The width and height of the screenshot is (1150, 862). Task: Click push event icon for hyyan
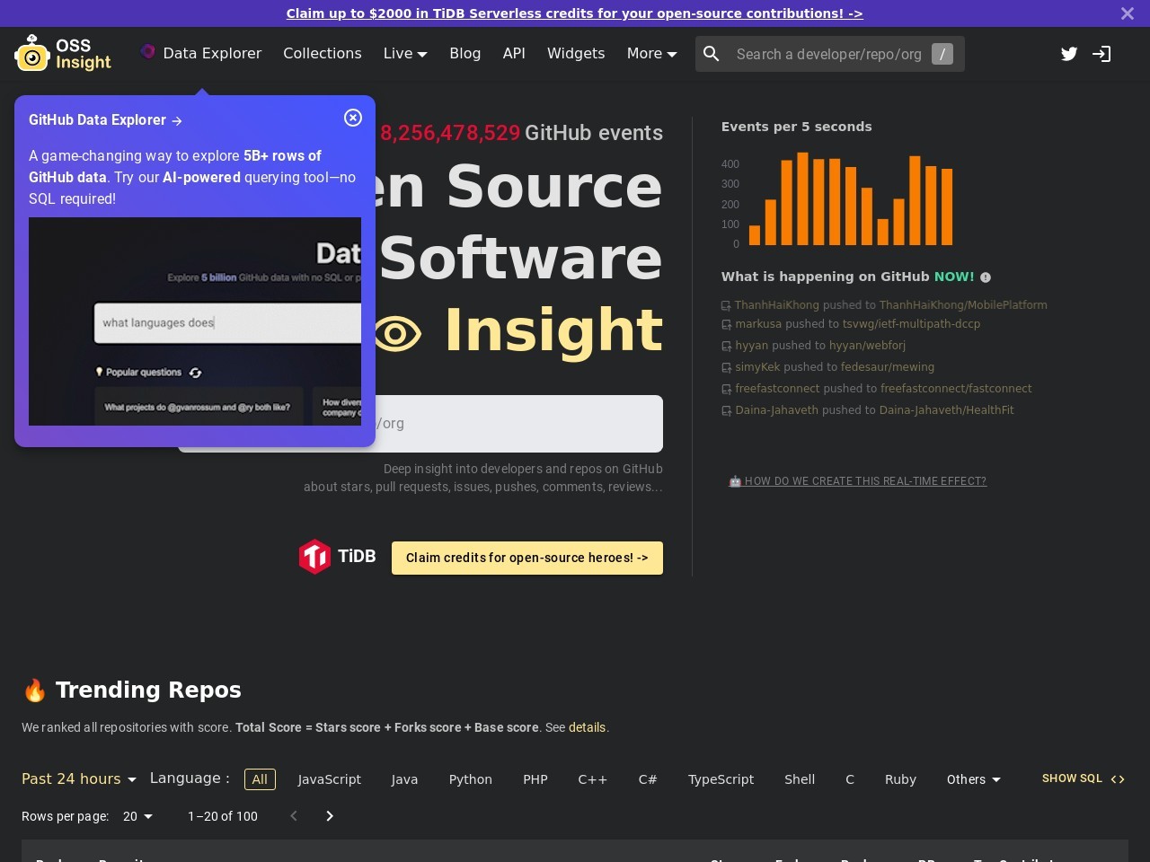[726, 347]
